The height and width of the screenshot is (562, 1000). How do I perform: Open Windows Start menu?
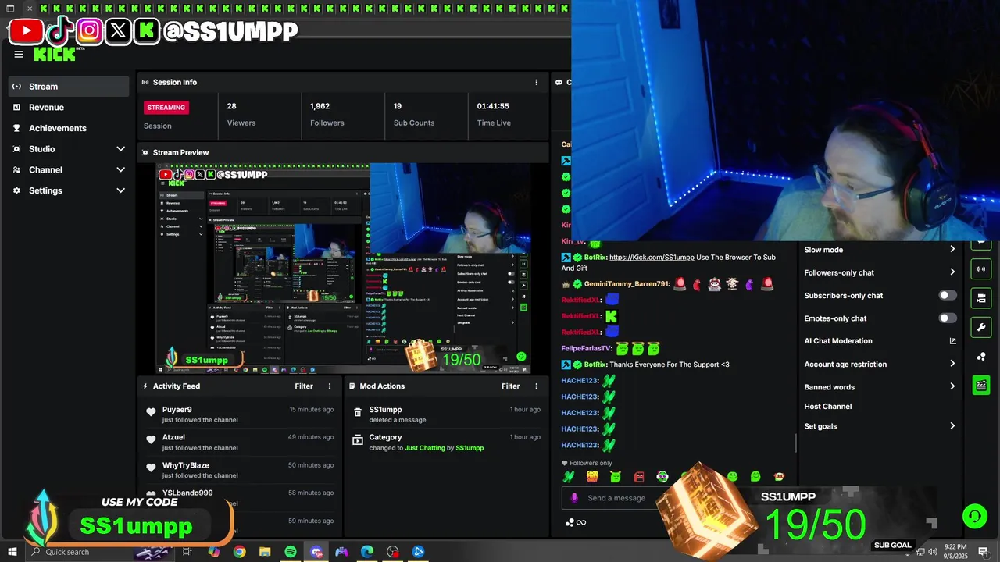12,552
